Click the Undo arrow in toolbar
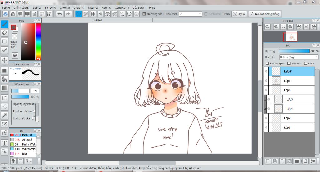This screenshot has height=172, width=320. tap(60, 14)
